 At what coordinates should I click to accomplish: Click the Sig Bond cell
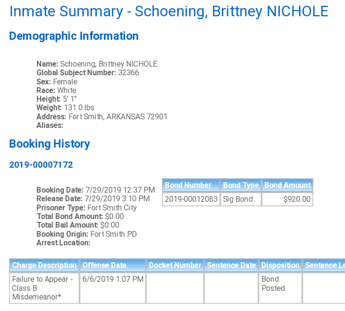(241, 199)
